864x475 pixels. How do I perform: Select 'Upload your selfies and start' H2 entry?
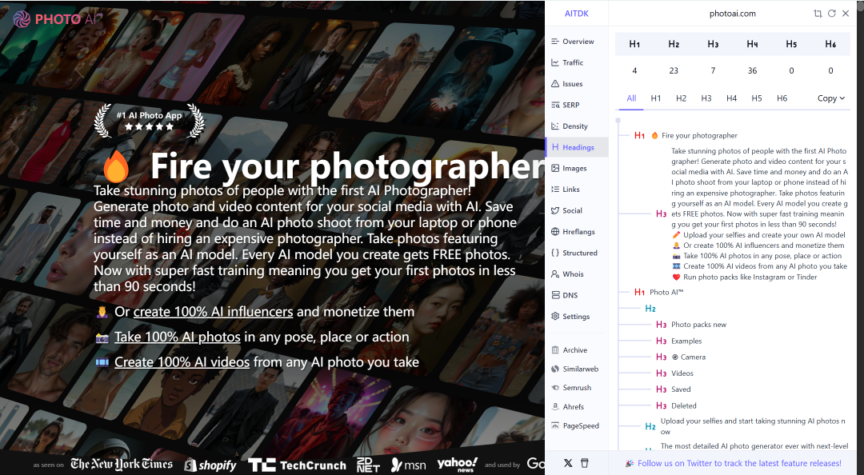pos(753,426)
